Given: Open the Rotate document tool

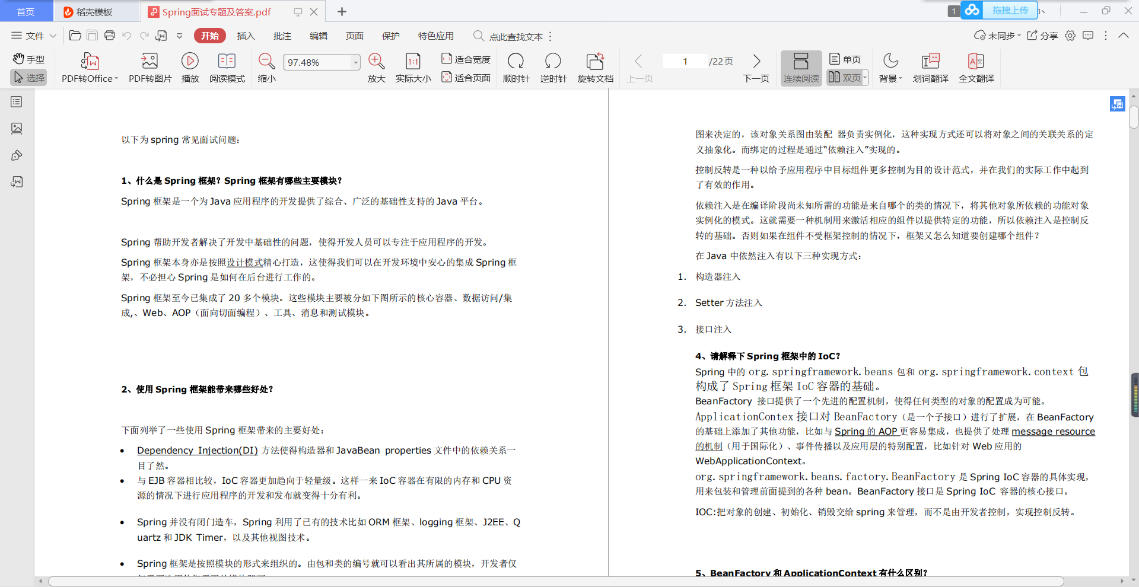Looking at the screenshot, I should (595, 68).
